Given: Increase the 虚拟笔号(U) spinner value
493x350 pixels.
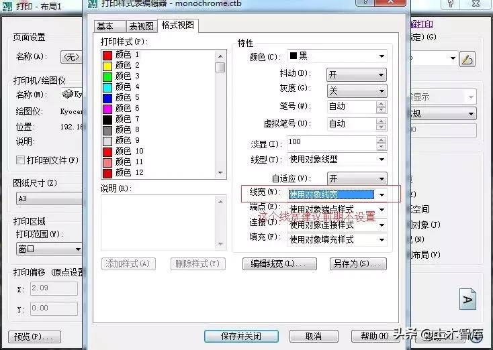Looking at the screenshot, I should (x=381, y=121).
